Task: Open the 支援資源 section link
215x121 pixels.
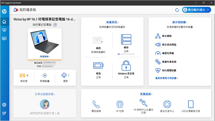Action: coord(146,94)
